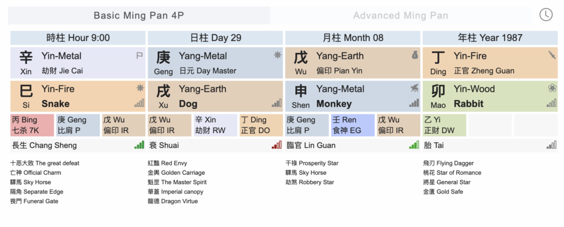This screenshot has width=564, height=227.
Task: Switch to the Basic Ming Pan 4P tab
Action: coord(139,15)
